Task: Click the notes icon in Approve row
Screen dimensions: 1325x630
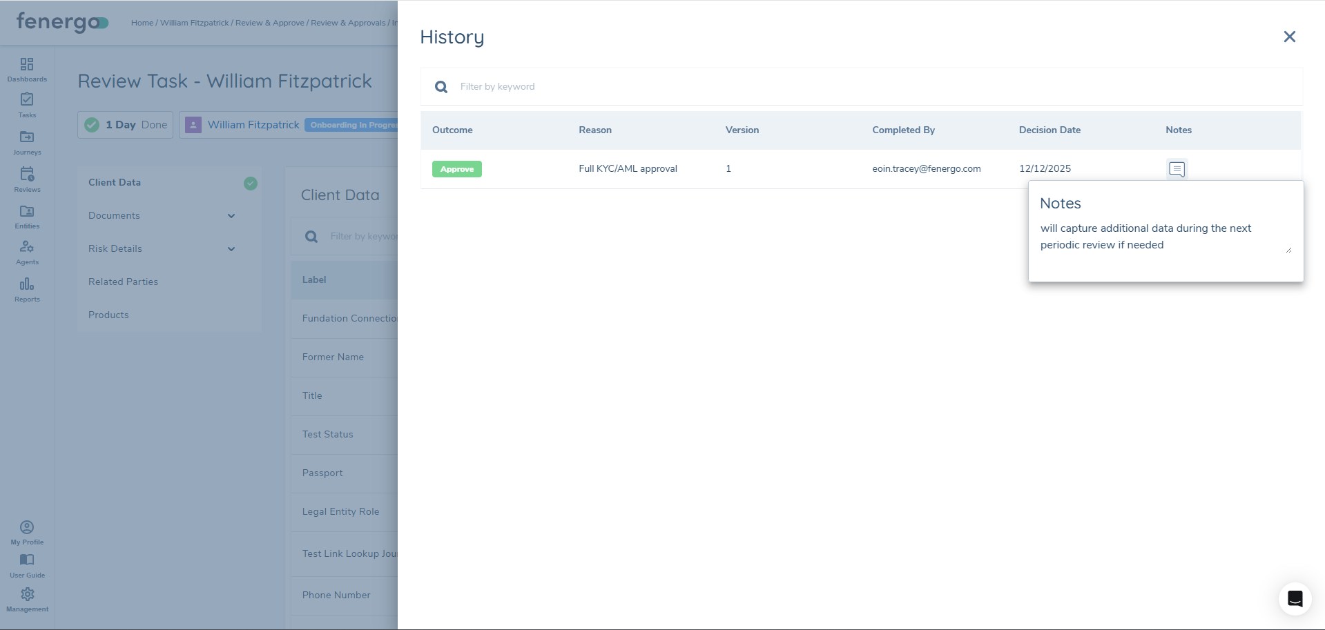Action: click(1177, 169)
